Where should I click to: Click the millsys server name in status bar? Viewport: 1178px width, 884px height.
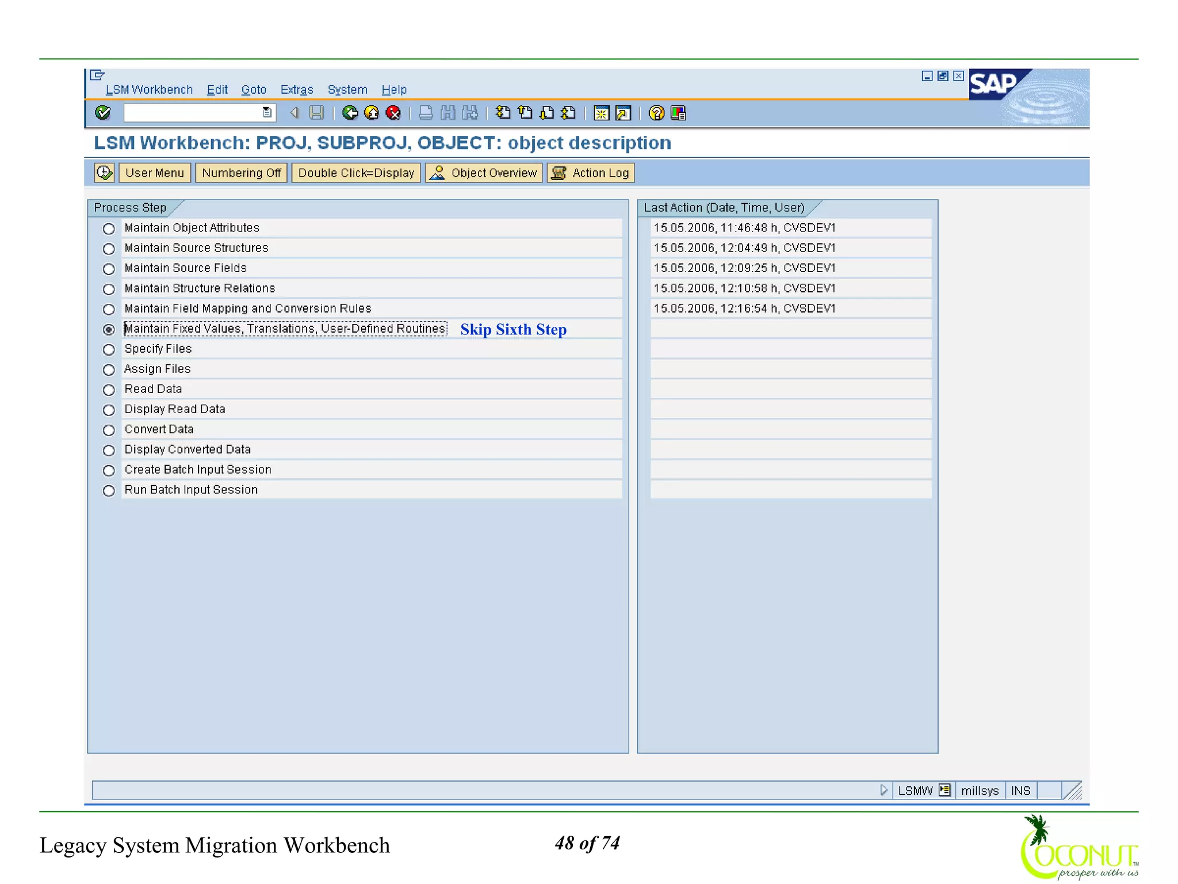pos(980,791)
